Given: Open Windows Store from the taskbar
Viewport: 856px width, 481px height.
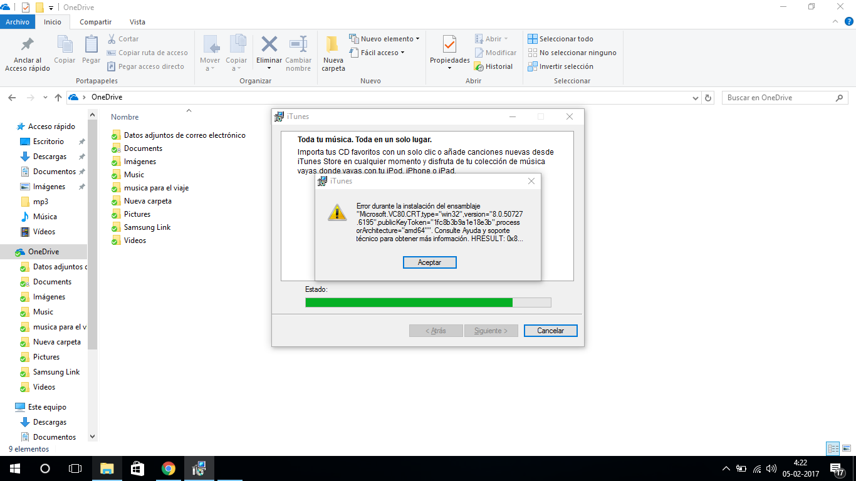Looking at the screenshot, I should pyautogui.click(x=138, y=468).
